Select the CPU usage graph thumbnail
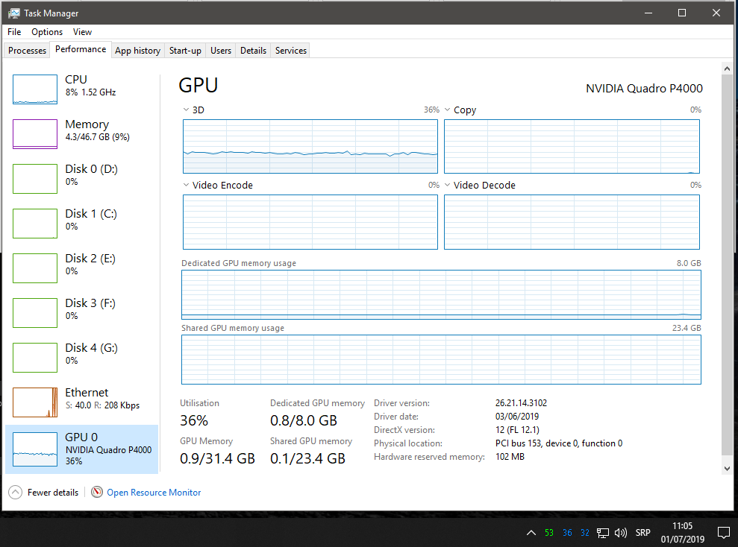Screen dimensions: 738x547 tap(35, 89)
